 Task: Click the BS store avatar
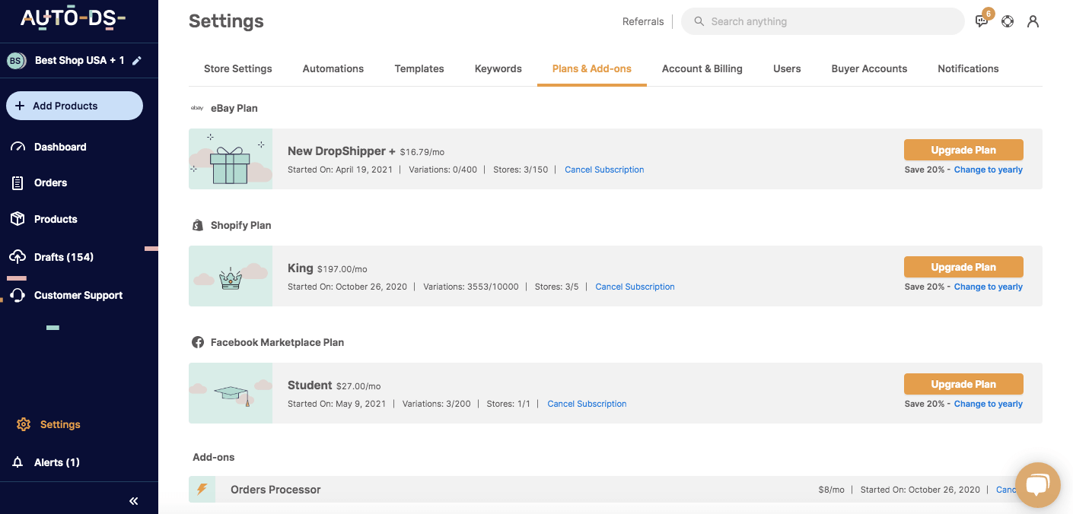[17, 61]
